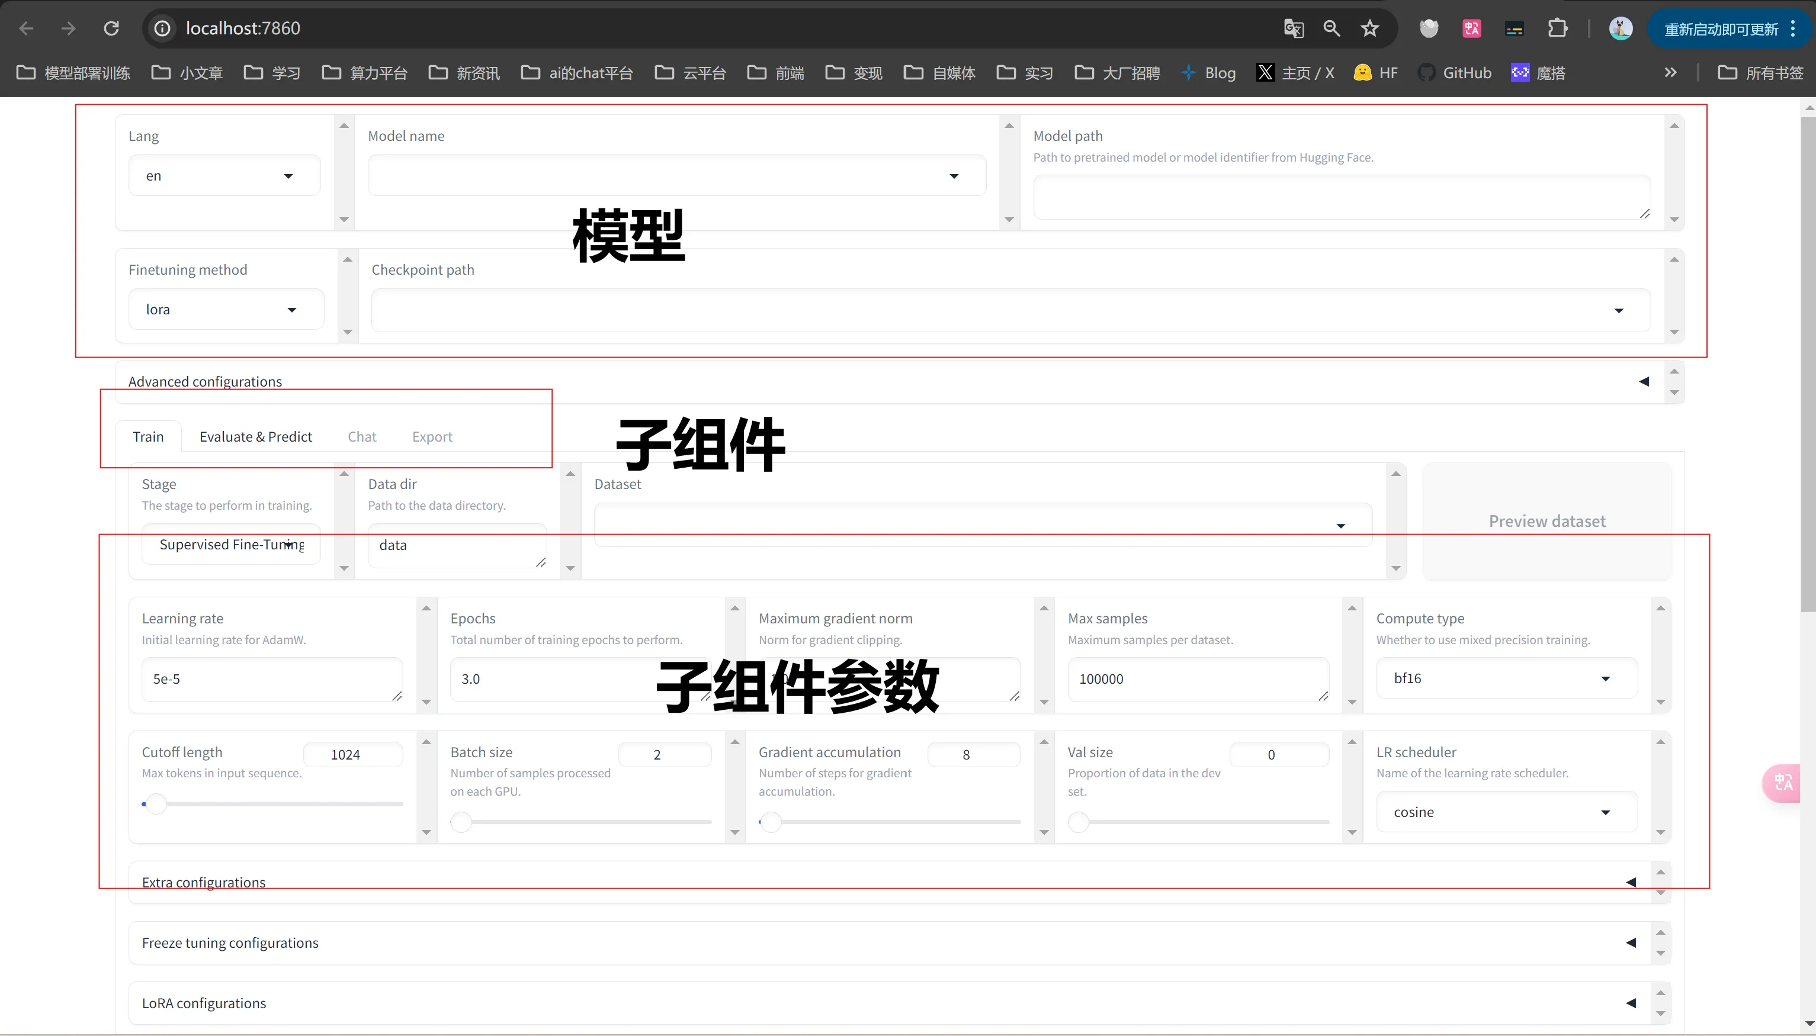
Task: Click the Val size slider handle
Action: pyautogui.click(x=1079, y=822)
